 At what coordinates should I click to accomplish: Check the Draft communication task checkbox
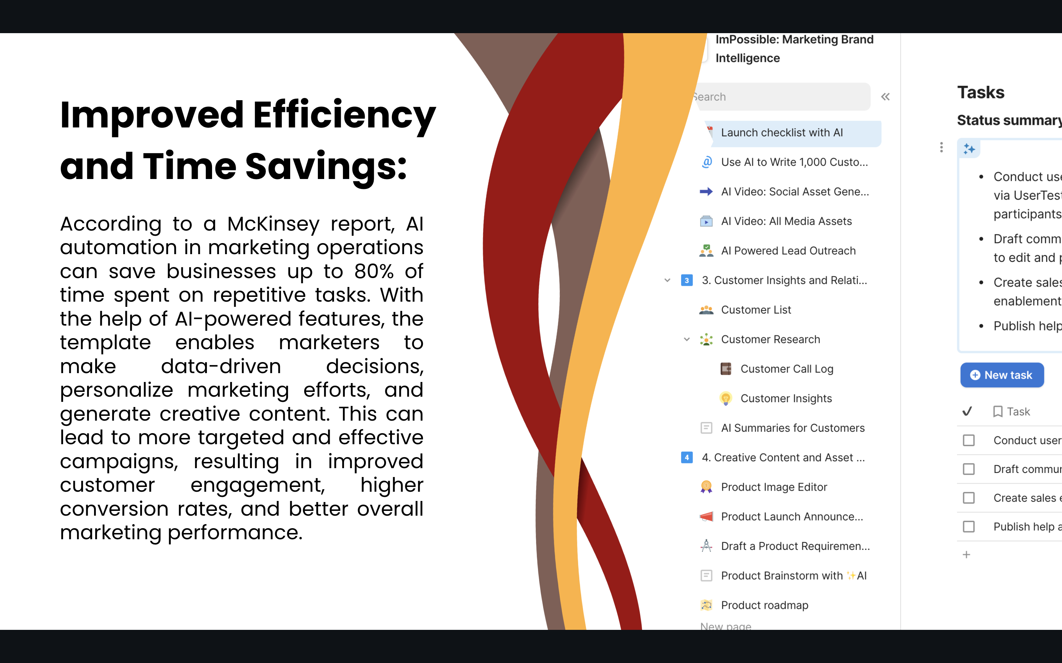point(969,469)
